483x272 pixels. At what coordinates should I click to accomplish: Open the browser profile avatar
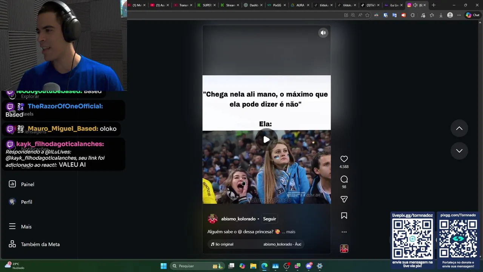point(450,15)
